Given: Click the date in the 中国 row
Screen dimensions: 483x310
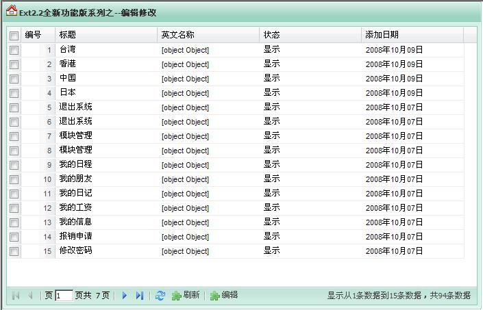Looking at the screenshot, I should [394, 79].
